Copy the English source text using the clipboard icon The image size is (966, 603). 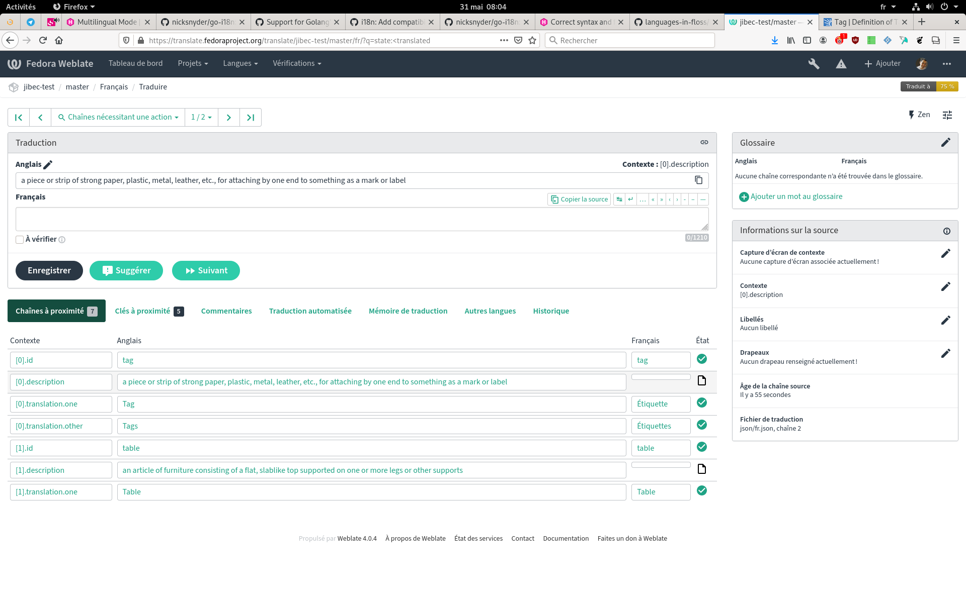point(699,180)
